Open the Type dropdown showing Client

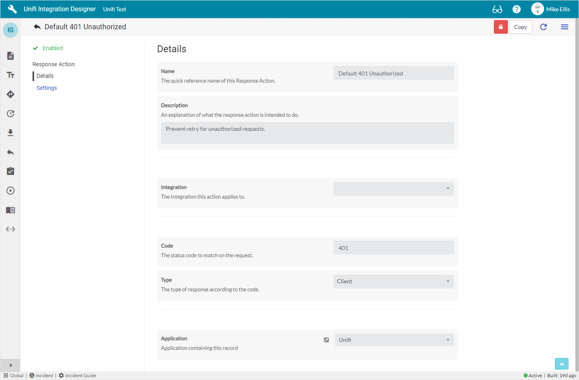(x=393, y=282)
